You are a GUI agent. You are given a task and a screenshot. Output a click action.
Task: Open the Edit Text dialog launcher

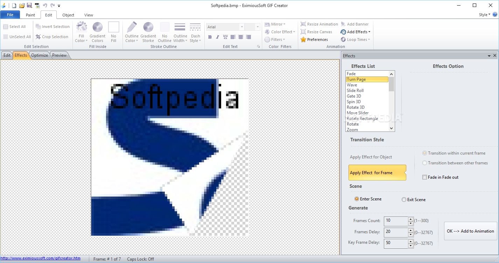pyautogui.click(x=258, y=47)
